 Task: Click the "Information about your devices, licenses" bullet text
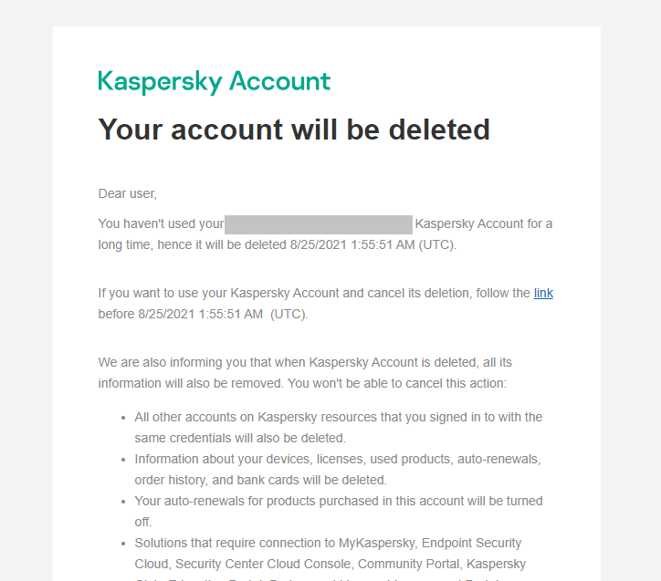[x=338, y=459]
